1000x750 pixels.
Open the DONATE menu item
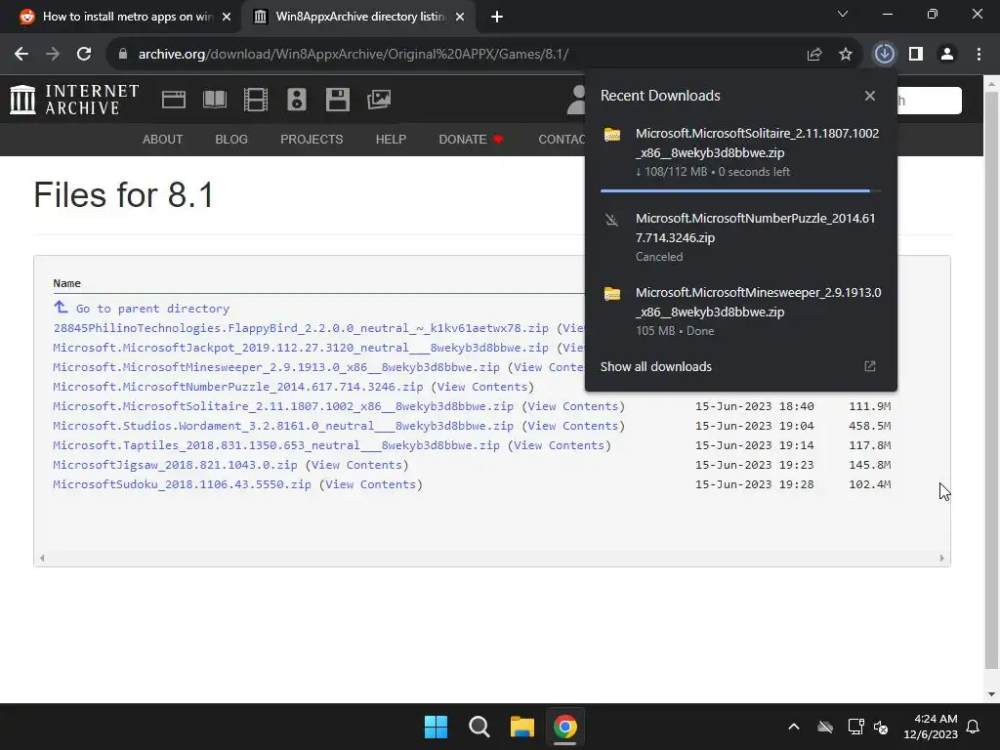click(x=471, y=139)
